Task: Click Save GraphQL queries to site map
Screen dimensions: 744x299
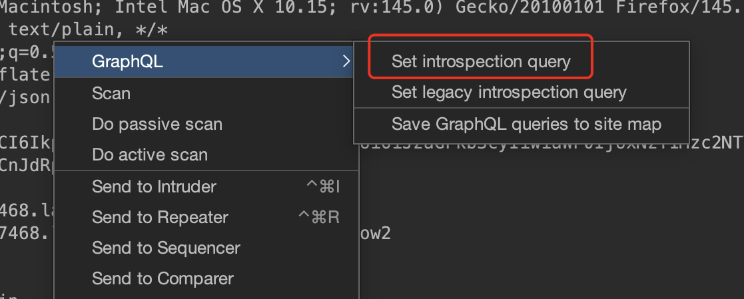Action: tap(526, 124)
